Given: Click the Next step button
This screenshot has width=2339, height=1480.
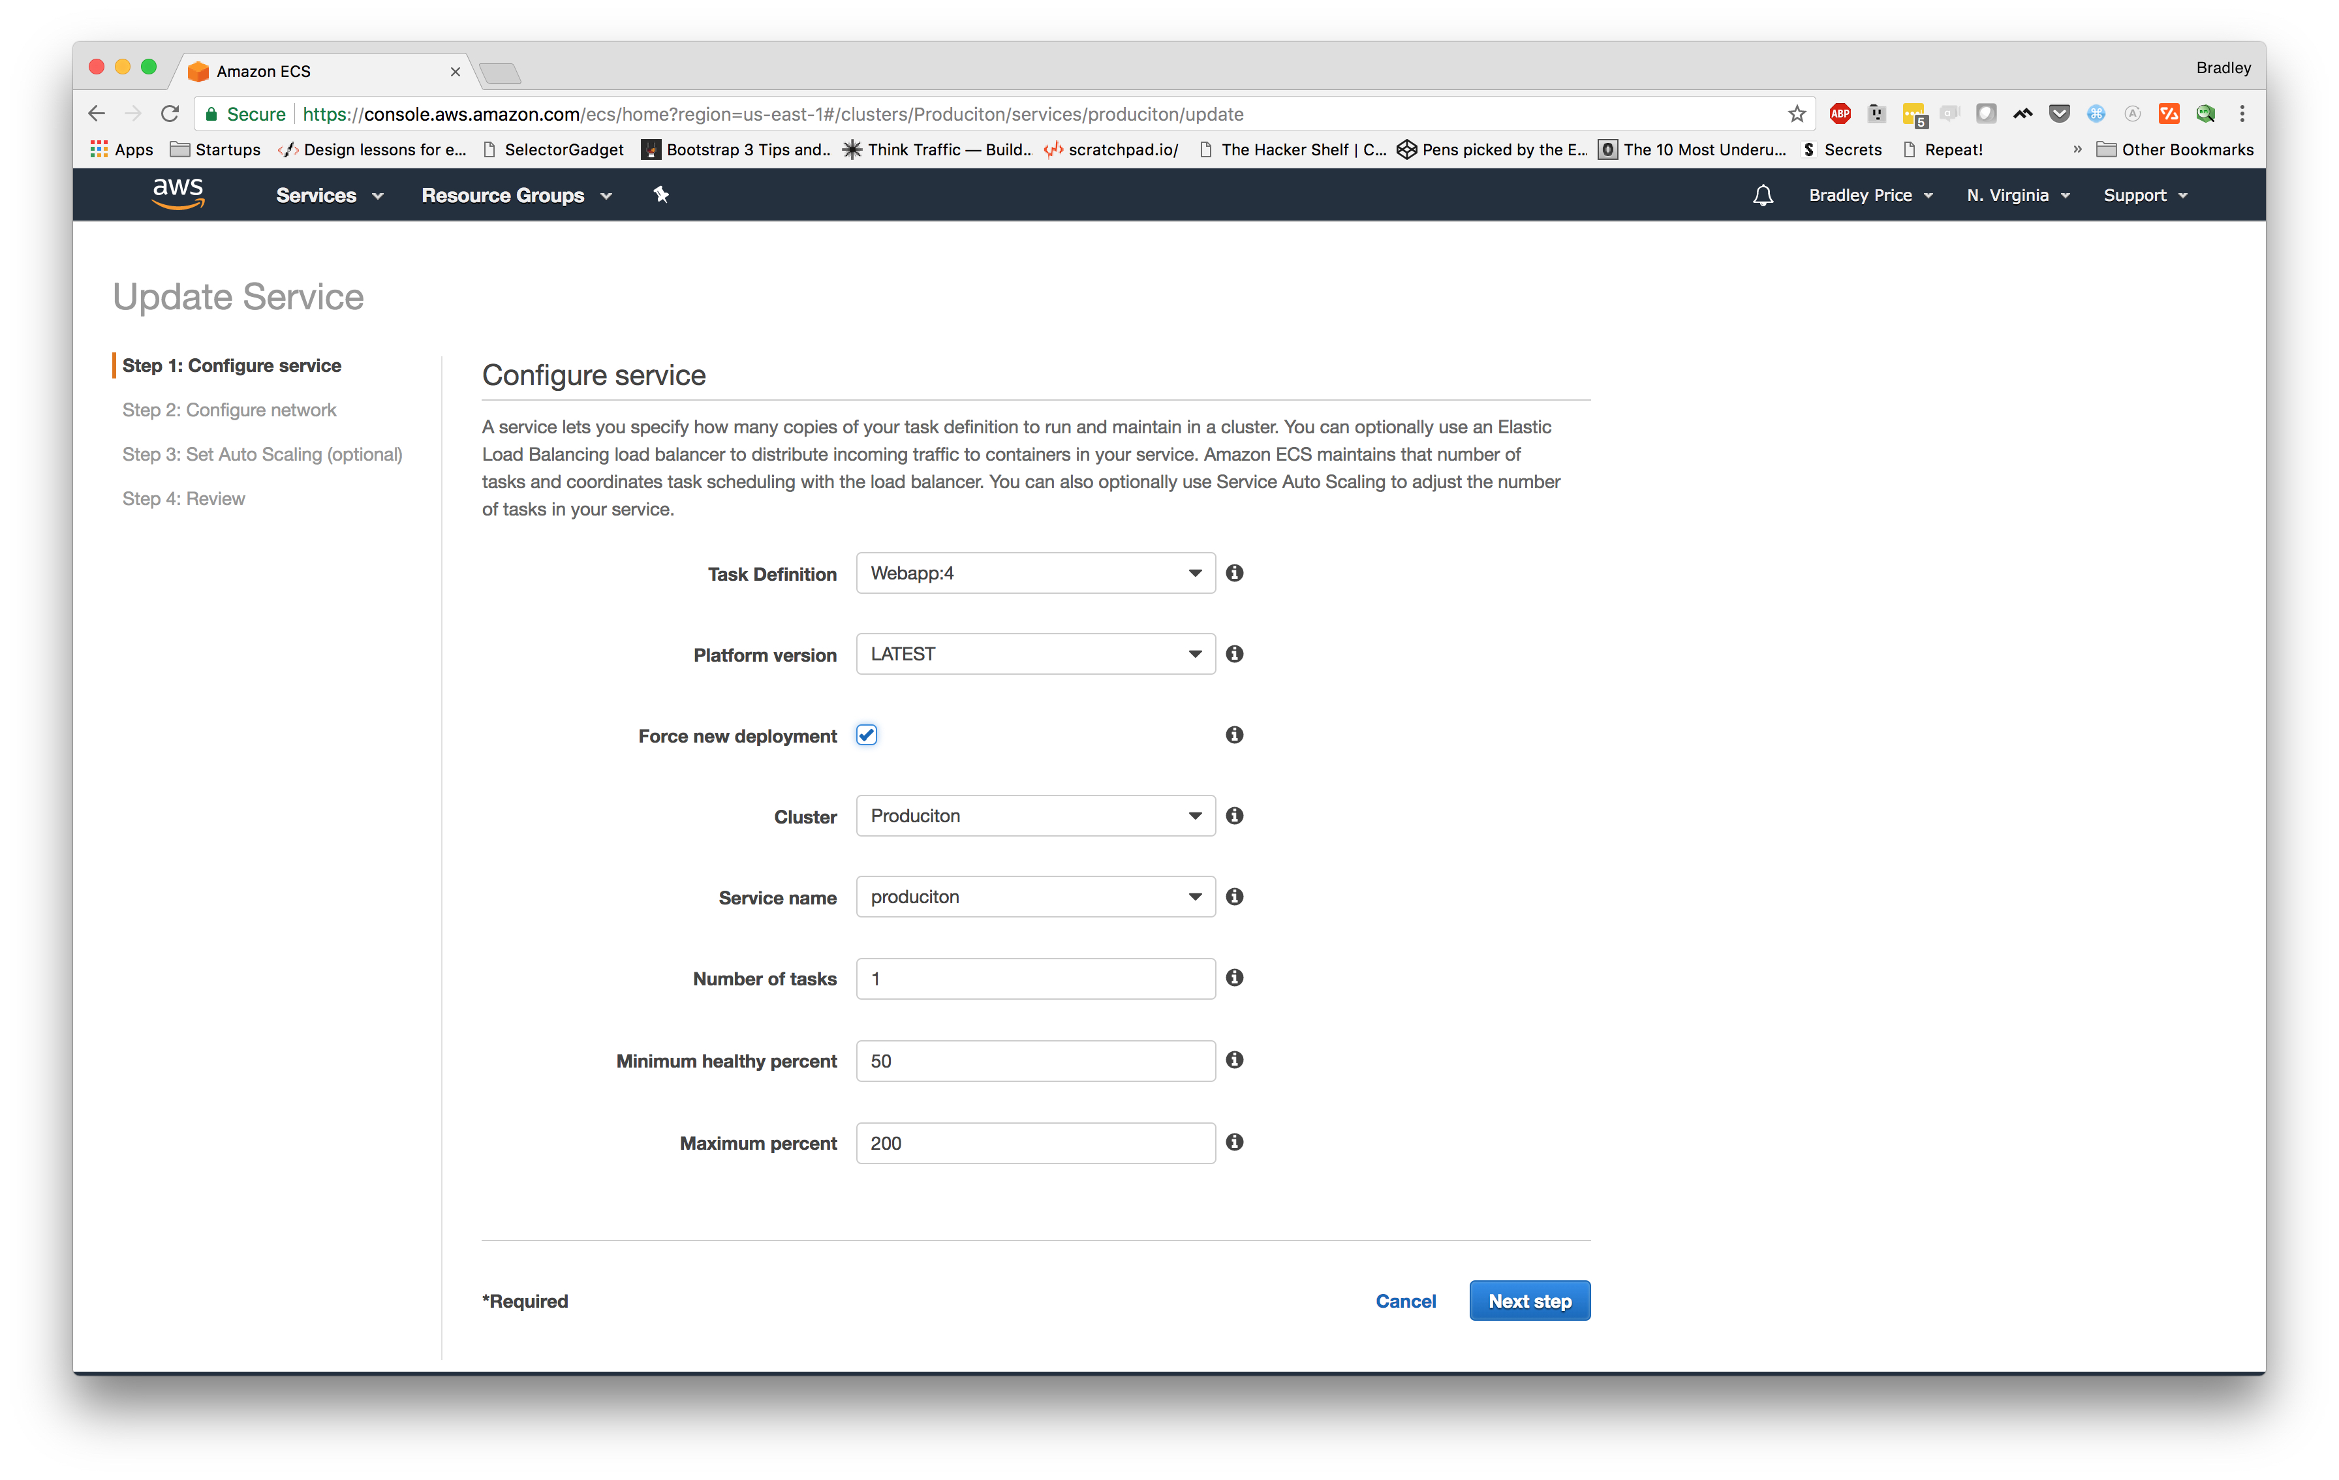Looking at the screenshot, I should click(x=1529, y=1301).
